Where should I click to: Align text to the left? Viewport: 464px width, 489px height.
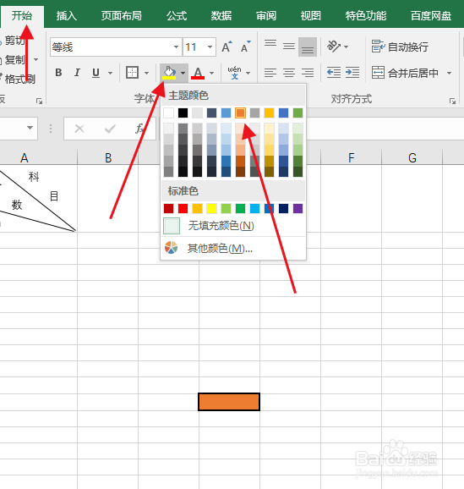pyautogui.click(x=270, y=73)
